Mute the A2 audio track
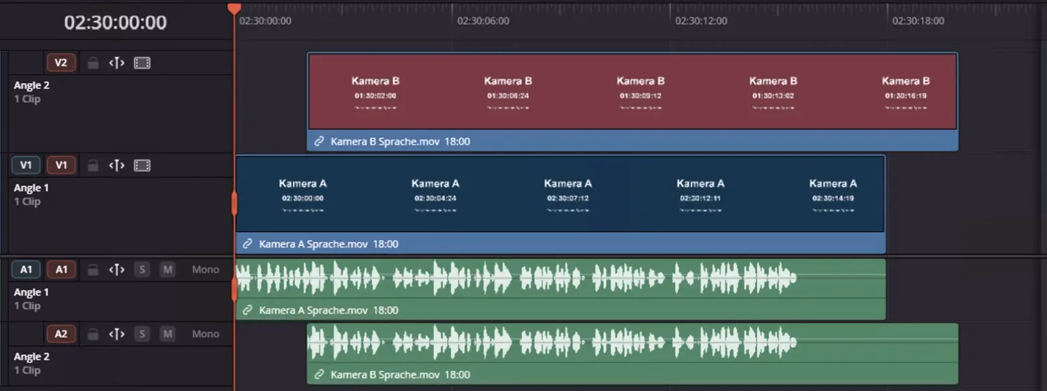 point(168,334)
